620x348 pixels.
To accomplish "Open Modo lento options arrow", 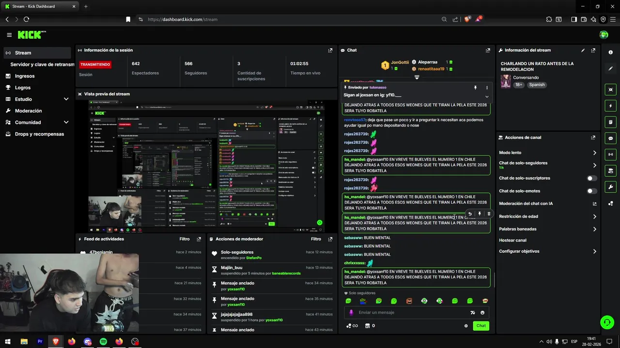I will (x=594, y=153).
